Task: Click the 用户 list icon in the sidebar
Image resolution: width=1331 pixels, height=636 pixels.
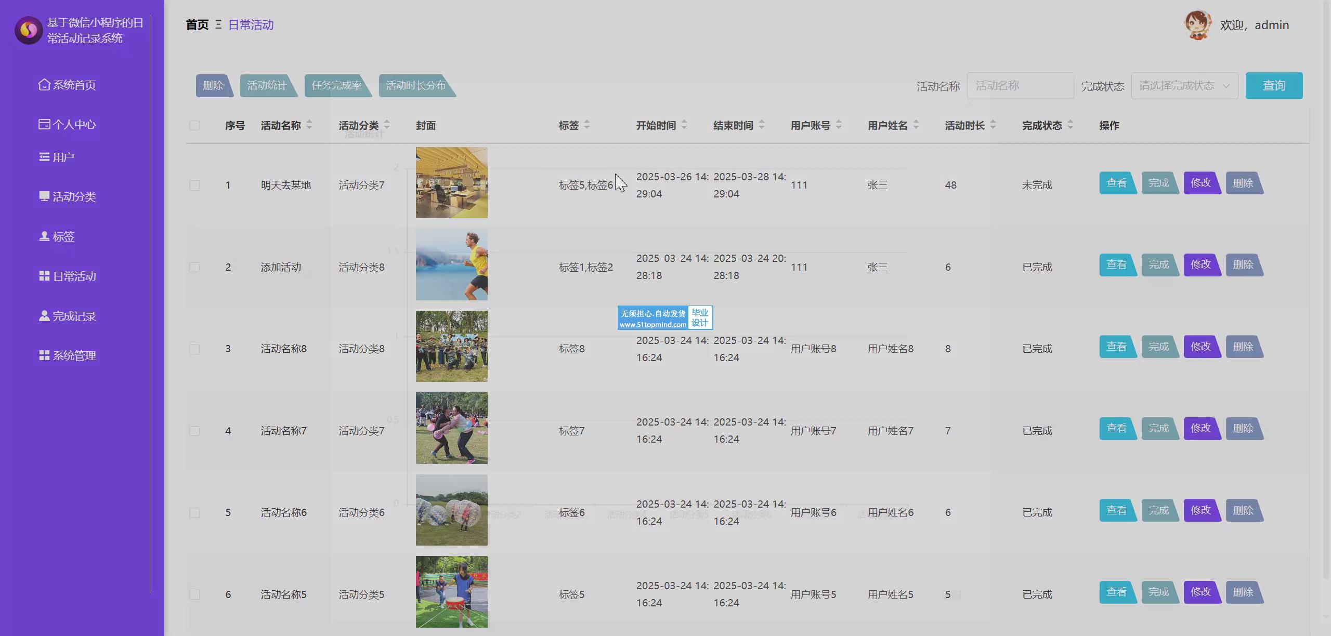Action: click(44, 157)
